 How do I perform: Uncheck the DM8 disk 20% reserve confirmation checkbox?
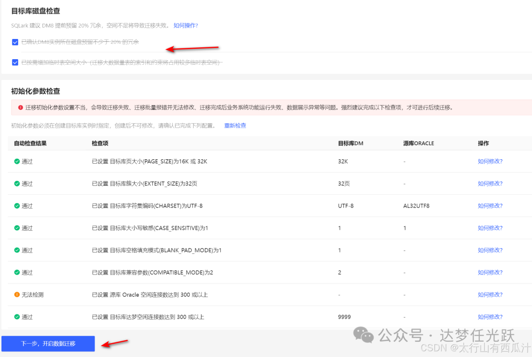pos(15,42)
